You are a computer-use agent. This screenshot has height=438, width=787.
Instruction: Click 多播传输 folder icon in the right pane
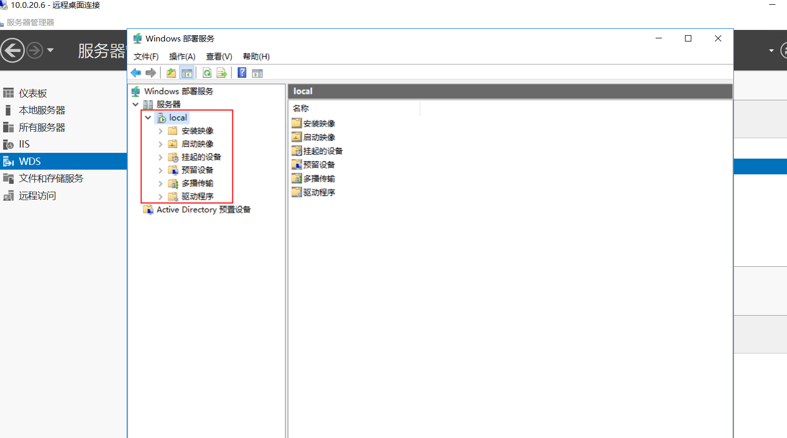(297, 179)
